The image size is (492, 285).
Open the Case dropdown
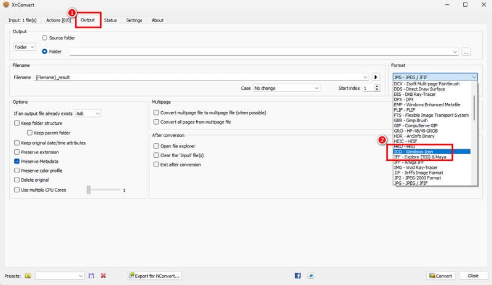coord(287,88)
